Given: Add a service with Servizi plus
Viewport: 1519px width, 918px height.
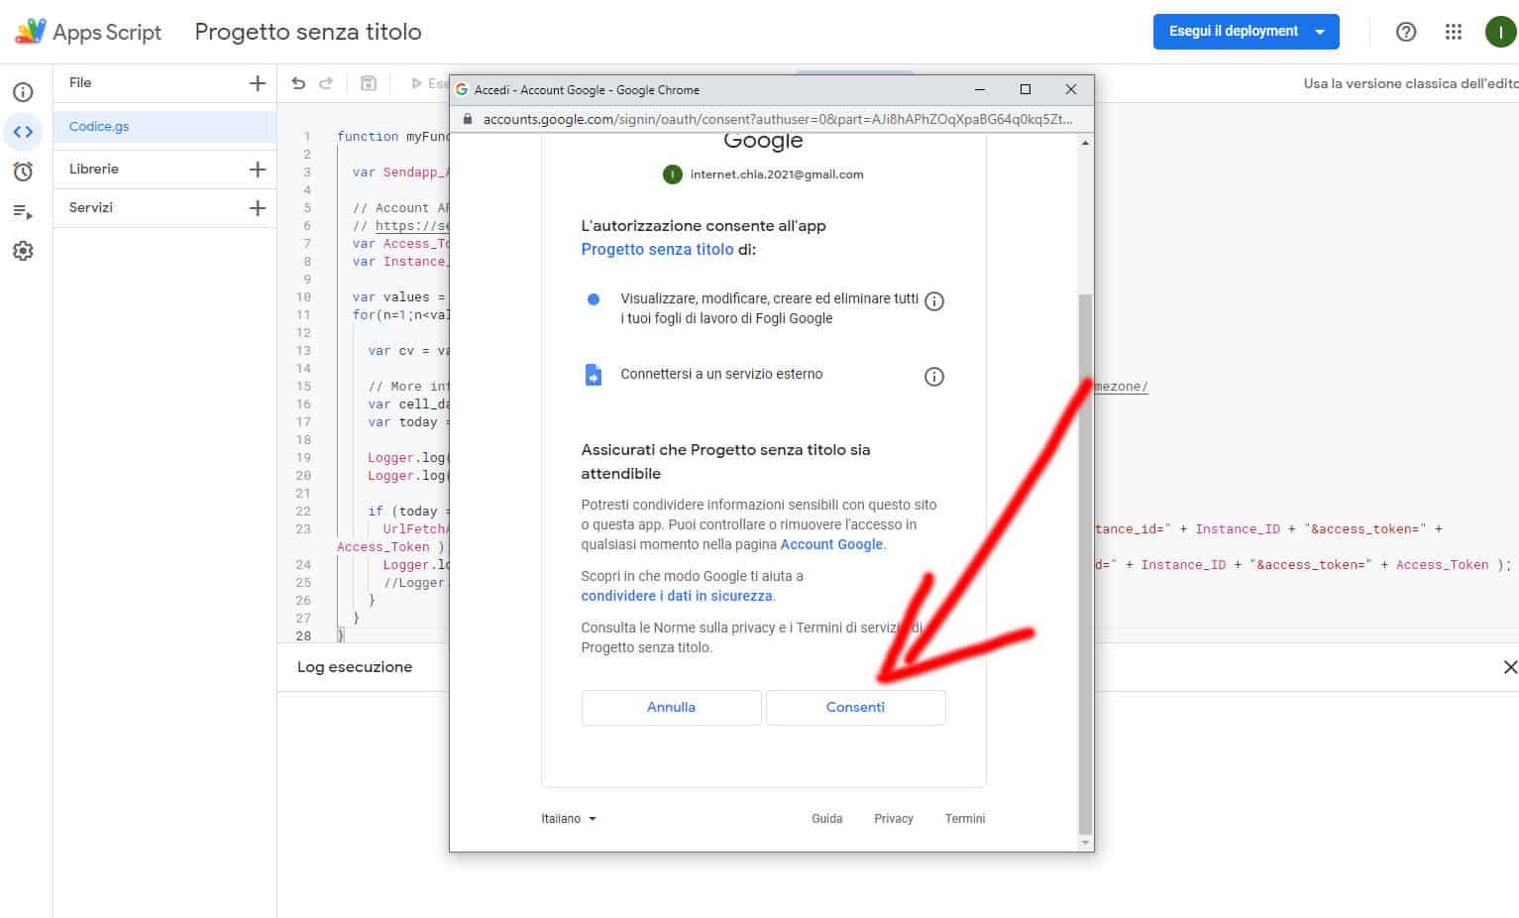Looking at the screenshot, I should coord(258,208).
